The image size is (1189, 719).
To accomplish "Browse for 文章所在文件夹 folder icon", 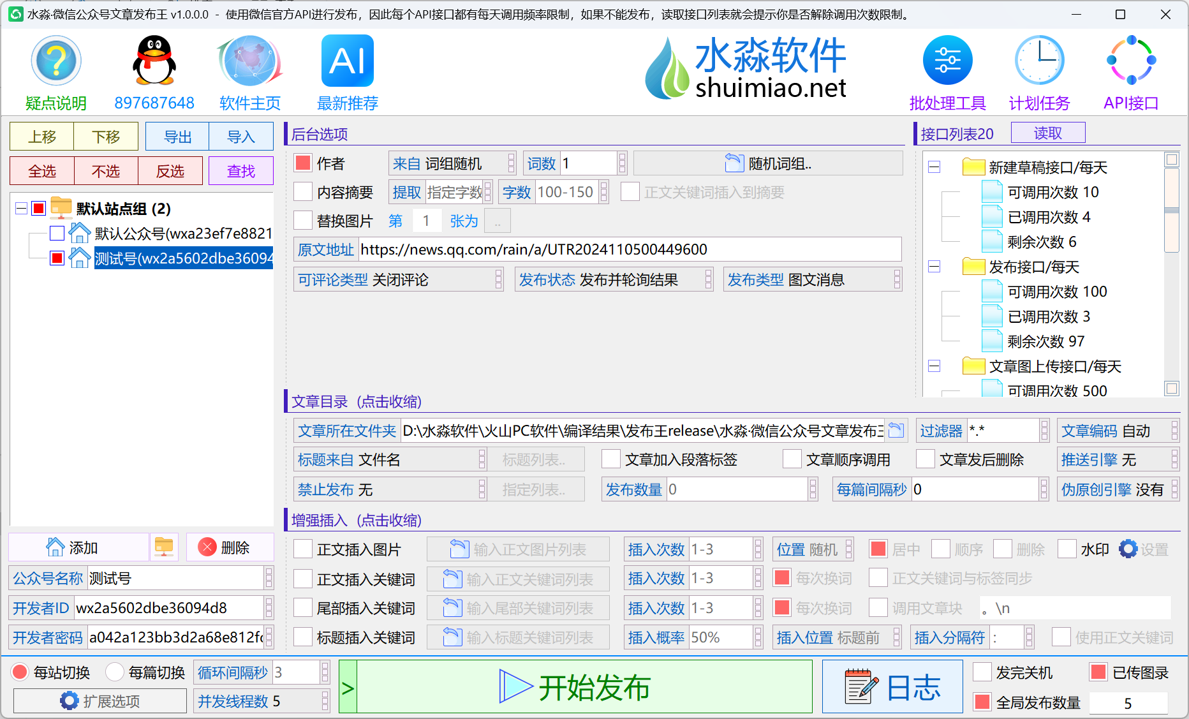I will coord(896,431).
